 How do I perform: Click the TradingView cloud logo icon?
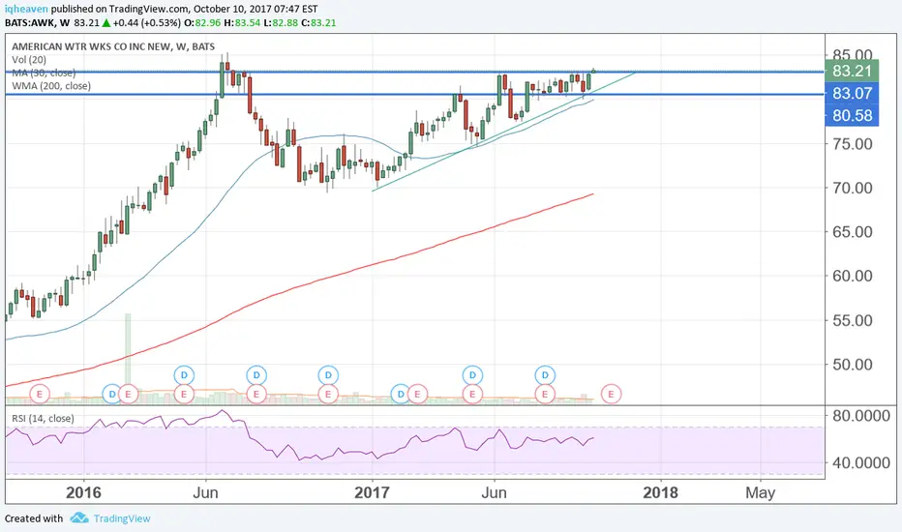79,518
